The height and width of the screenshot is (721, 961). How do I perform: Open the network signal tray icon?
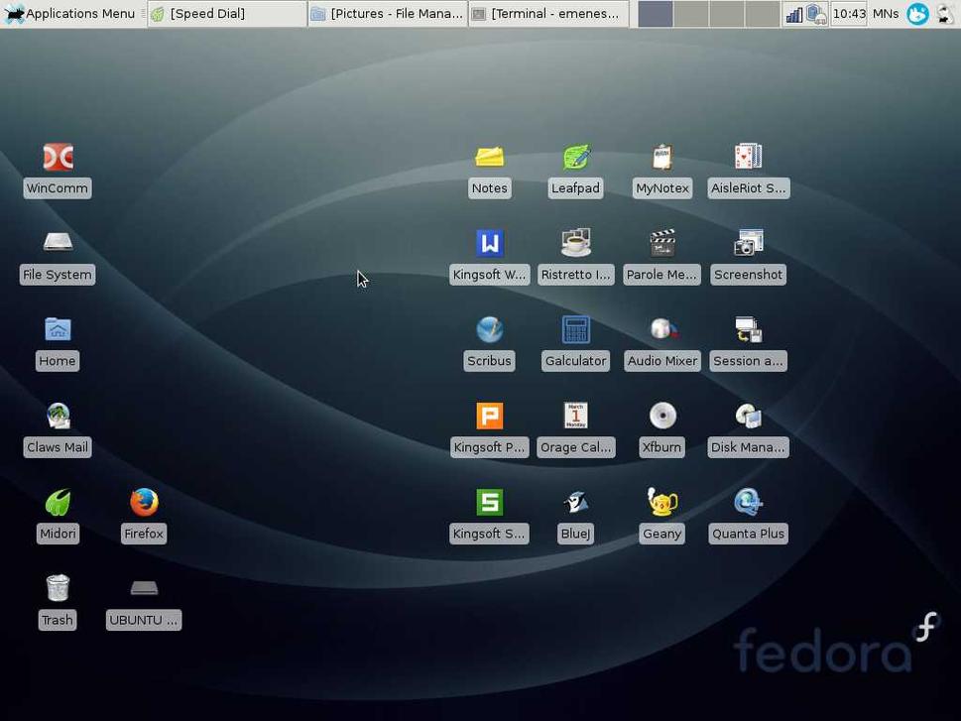click(x=794, y=14)
